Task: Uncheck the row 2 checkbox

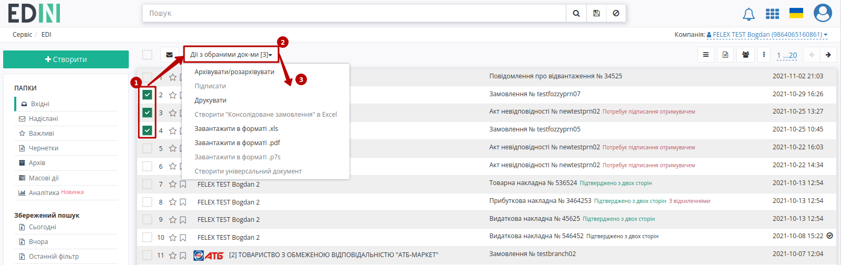Action: coord(147,95)
